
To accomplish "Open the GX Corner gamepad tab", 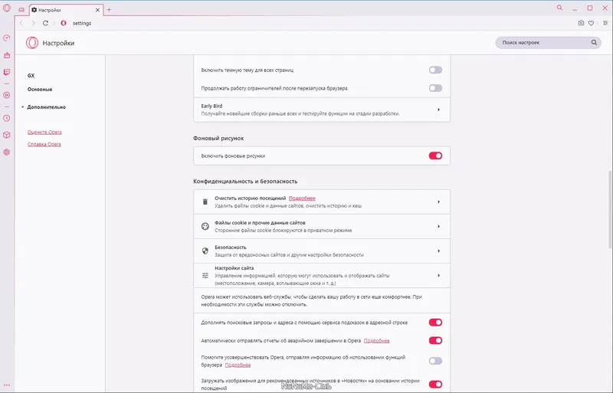I will click(x=21, y=10).
